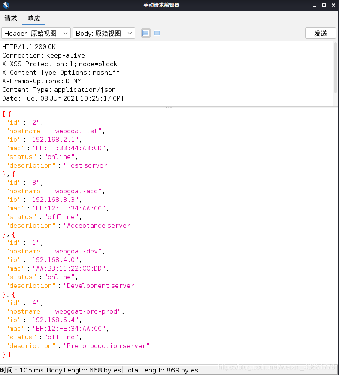The image size is (339, 375).
Task: Switch to the 请求 tab
Action: [11, 18]
